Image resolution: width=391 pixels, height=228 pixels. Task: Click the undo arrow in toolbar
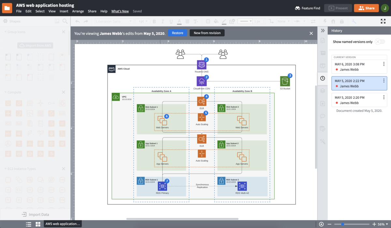[x=78, y=21]
